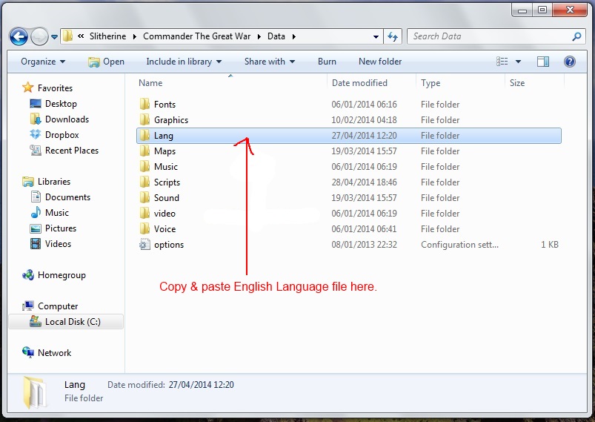Select the Sound folder icon
595x422 pixels.
point(144,197)
